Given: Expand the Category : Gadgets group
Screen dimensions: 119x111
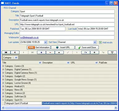Looking at the screenshot, I should click(x=3, y=76).
